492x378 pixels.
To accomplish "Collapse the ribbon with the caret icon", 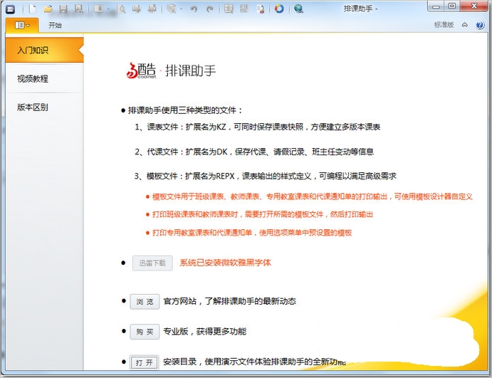I will coord(465,25).
